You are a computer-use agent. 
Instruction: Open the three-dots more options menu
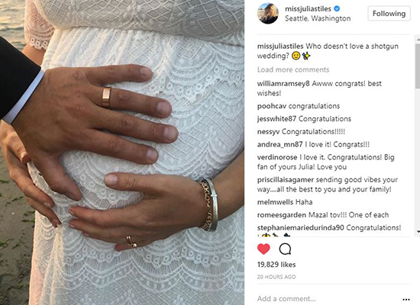[406, 300]
